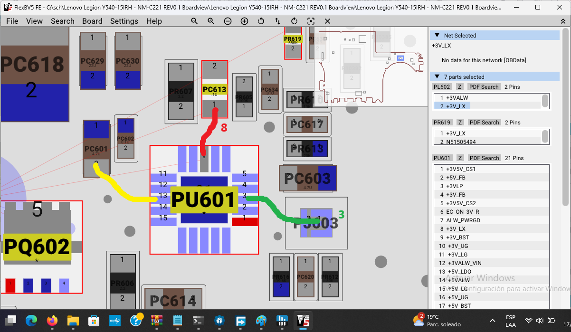The width and height of the screenshot is (571, 332).
Task: Collapse the Net Selected section
Action: tap(437, 35)
